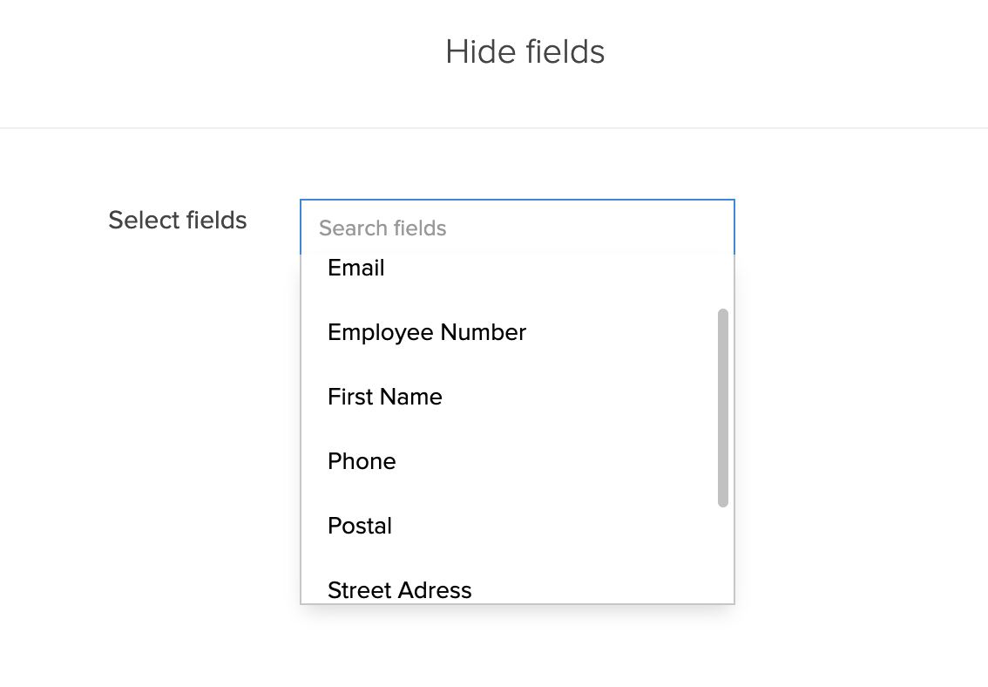Screen dimensions: 988x687
Task: Click the Search fields input box
Action: [x=517, y=228]
